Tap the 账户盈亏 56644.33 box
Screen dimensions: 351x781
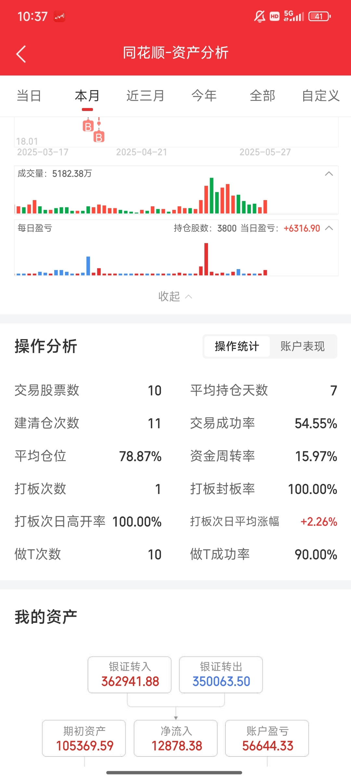coord(267,738)
